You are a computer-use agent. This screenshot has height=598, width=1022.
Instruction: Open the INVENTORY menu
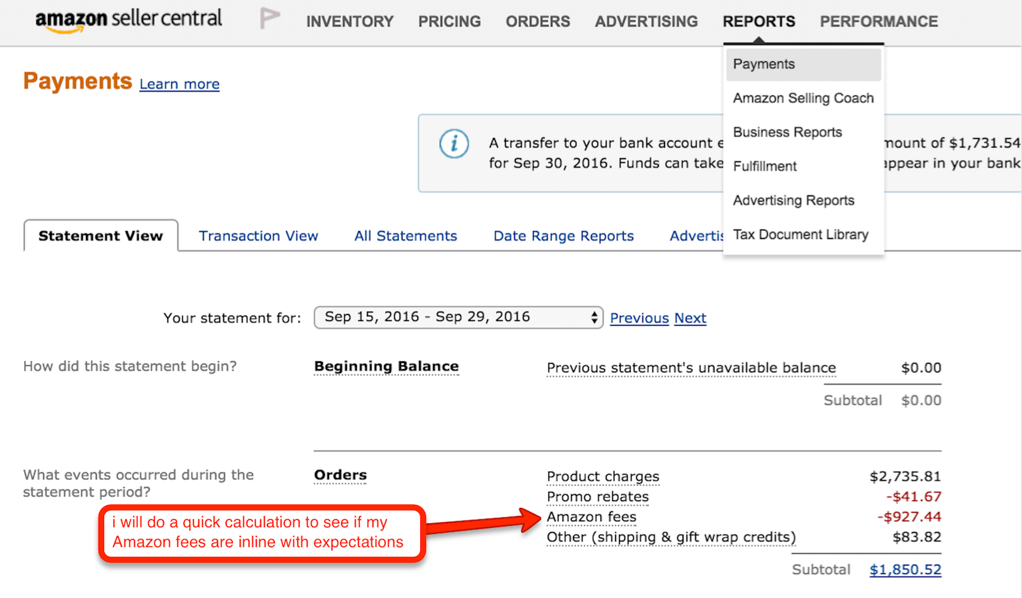pyautogui.click(x=350, y=22)
